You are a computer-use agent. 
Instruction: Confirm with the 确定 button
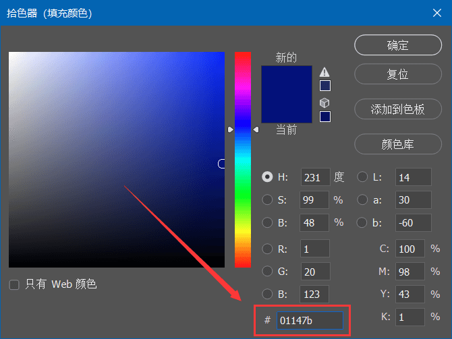click(x=398, y=45)
